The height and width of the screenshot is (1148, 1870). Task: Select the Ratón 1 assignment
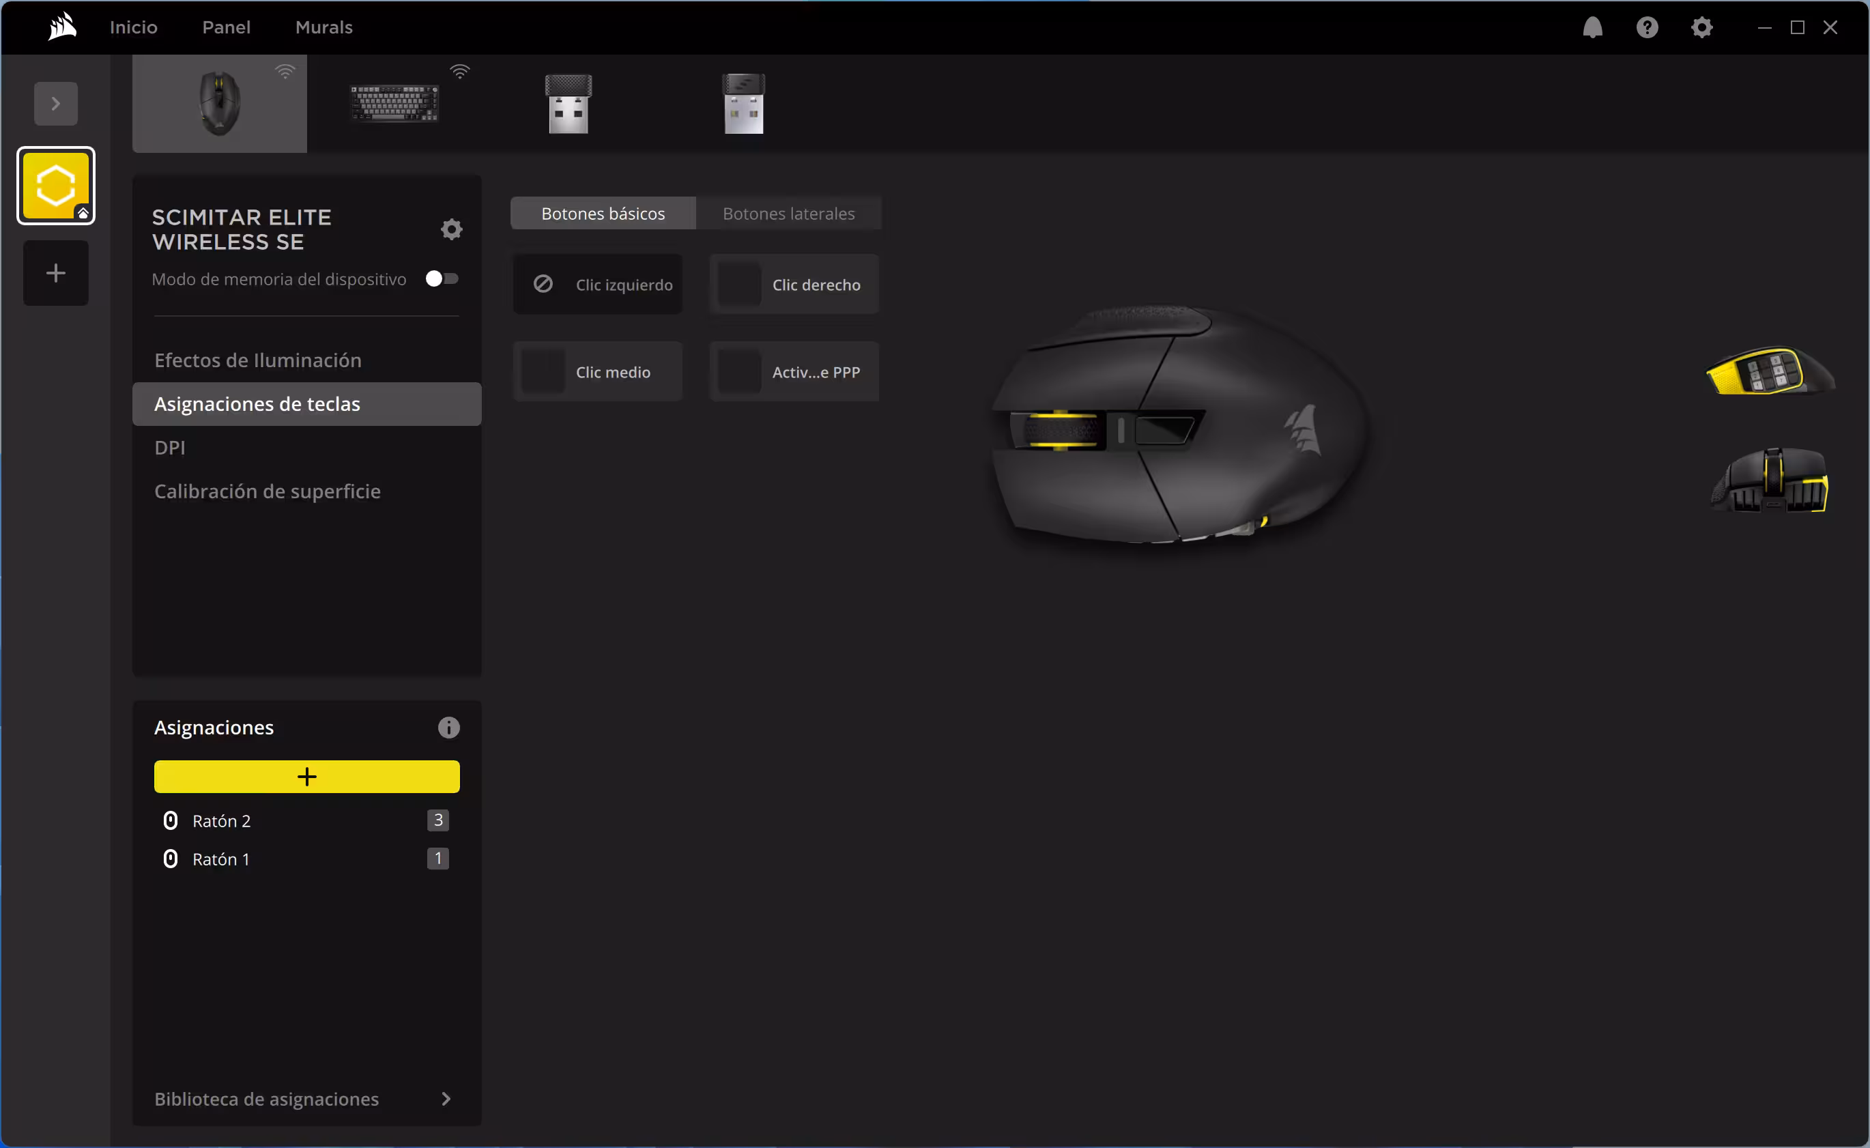point(306,859)
